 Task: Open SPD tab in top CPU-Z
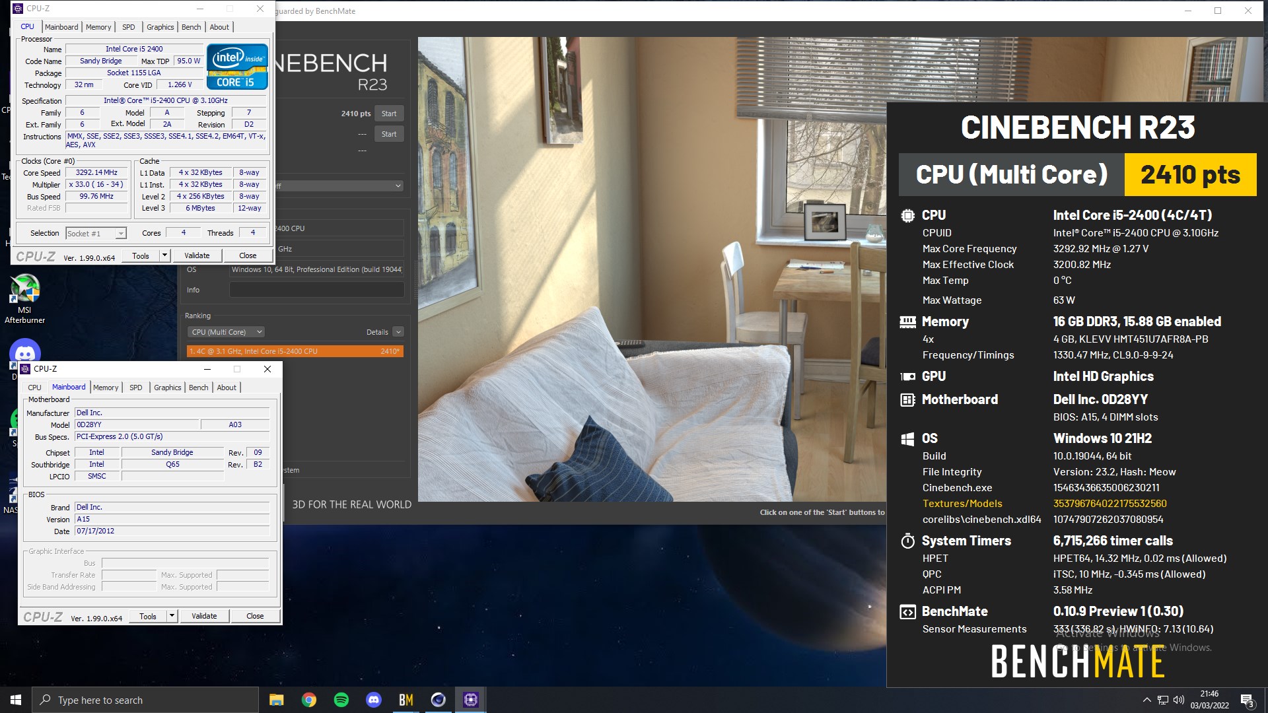click(129, 27)
